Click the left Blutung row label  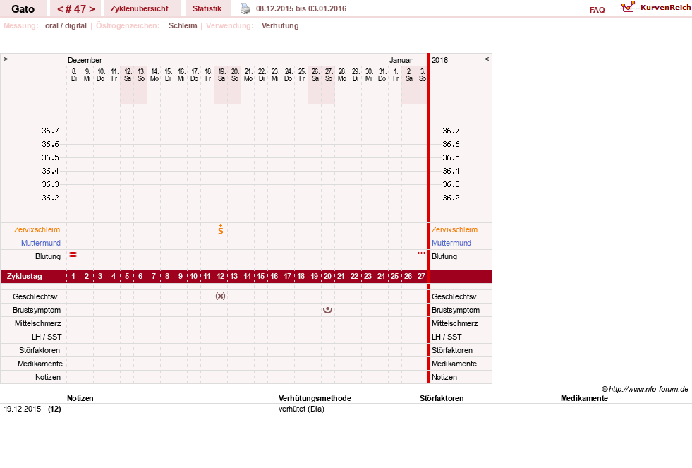point(48,256)
